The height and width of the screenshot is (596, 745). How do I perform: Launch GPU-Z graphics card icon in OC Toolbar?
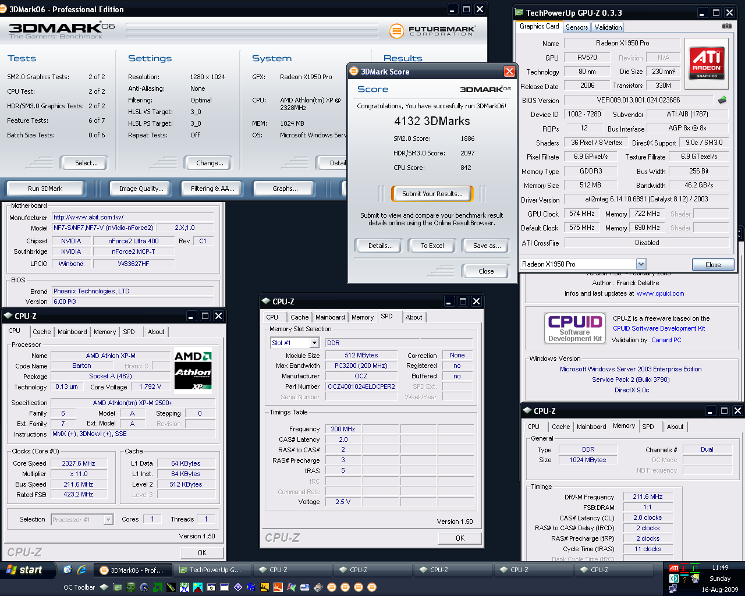coord(118,587)
